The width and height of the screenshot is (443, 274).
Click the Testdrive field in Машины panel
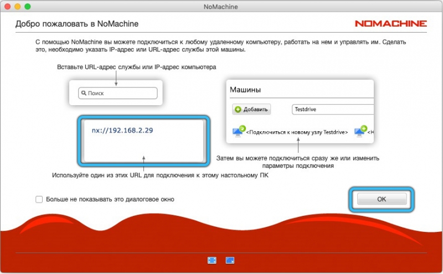point(333,109)
